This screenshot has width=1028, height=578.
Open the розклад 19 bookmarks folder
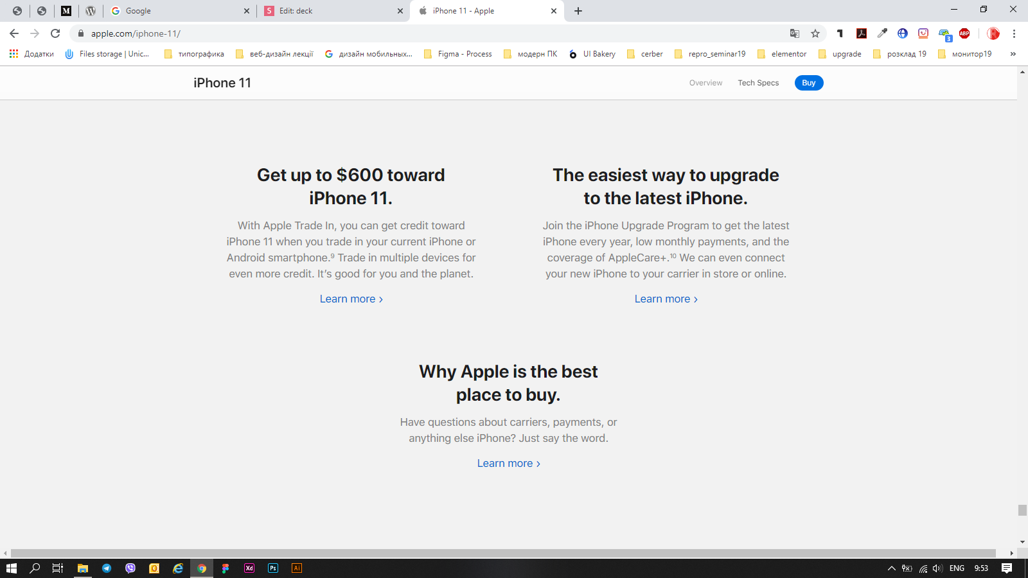(899, 54)
